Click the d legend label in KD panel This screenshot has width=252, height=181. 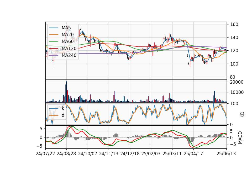point(63,115)
